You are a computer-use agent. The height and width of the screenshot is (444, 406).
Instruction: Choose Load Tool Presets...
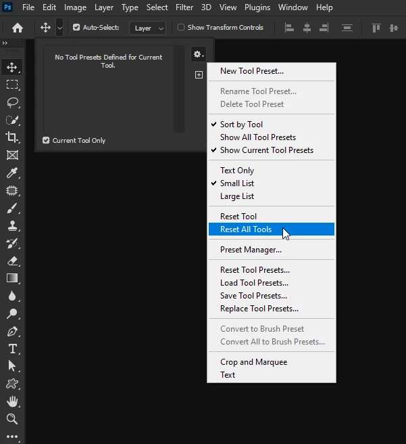coord(272,283)
